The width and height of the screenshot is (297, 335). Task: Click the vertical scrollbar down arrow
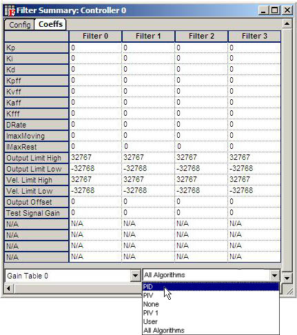(287, 278)
